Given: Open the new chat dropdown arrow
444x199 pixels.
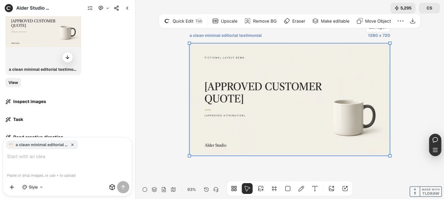Looking at the screenshot, I should 108,8.
